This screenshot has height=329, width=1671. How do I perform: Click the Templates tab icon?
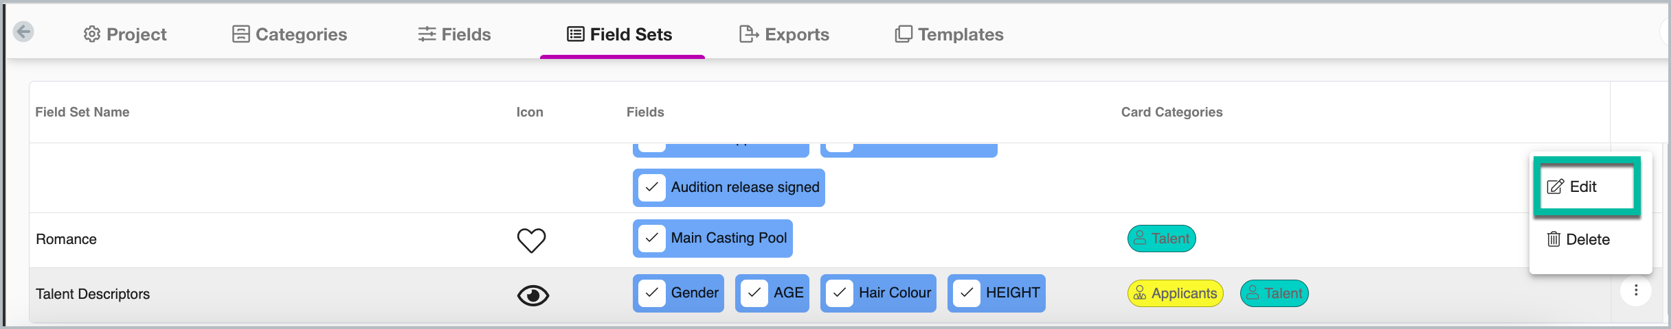tap(904, 34)
